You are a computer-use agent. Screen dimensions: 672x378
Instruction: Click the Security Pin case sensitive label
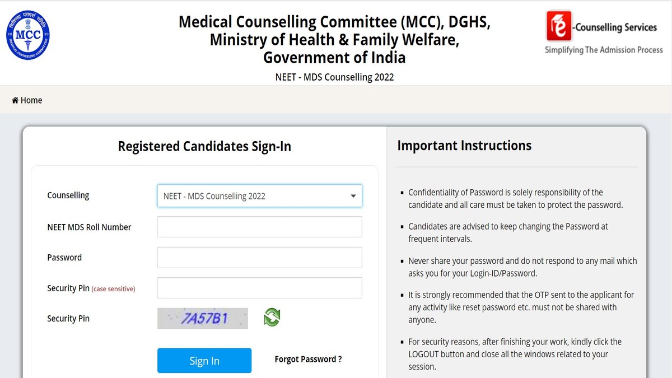[x=91, y=288]
